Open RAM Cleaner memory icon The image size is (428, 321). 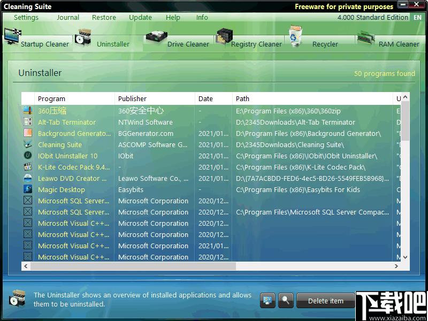pos(366,37)
